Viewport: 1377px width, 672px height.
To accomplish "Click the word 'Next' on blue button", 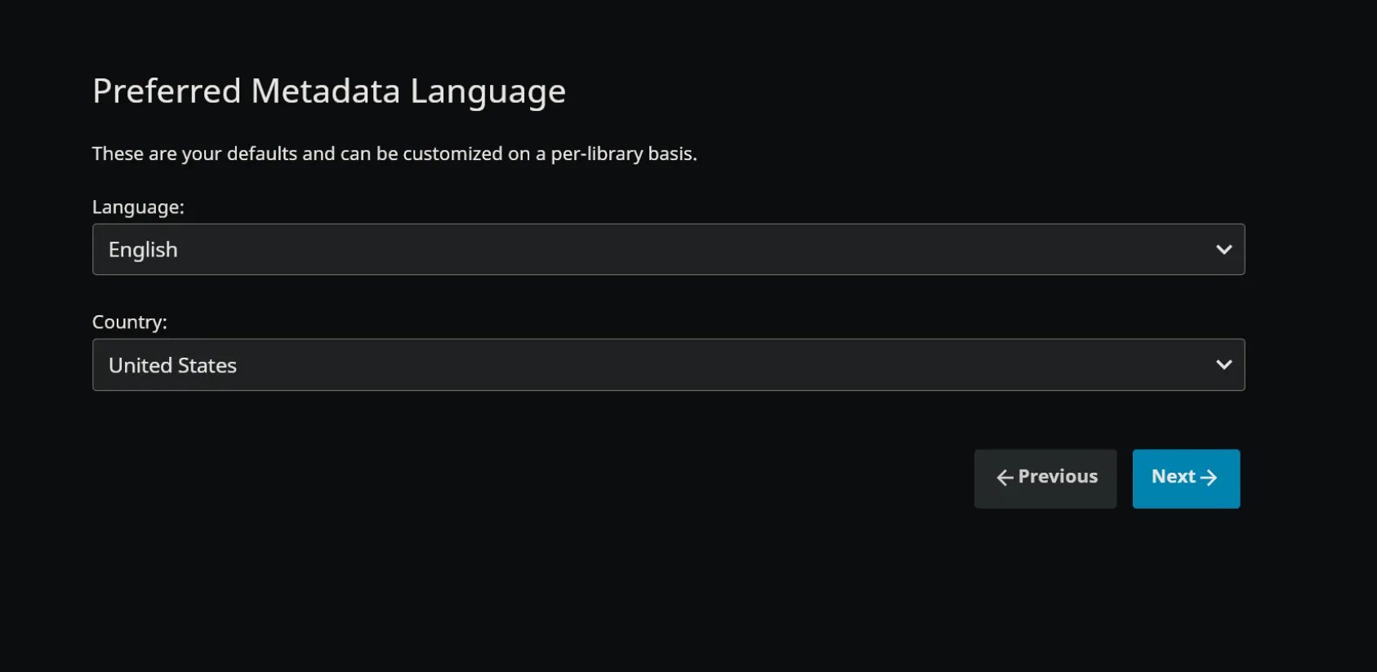I will coord(1173,477).
